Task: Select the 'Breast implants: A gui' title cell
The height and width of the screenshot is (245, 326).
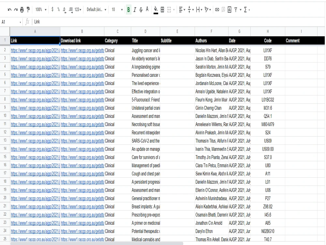Action: click(x=145, y=207)
